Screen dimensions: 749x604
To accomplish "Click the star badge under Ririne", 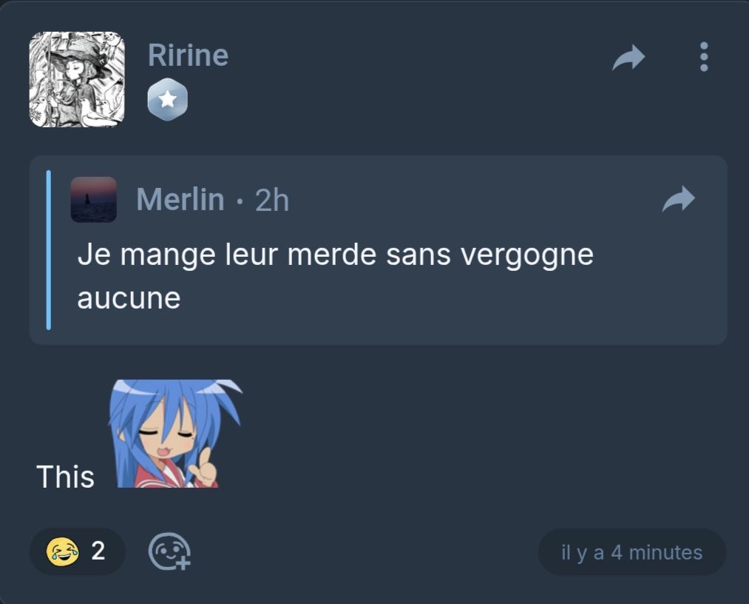I will 167,99.
